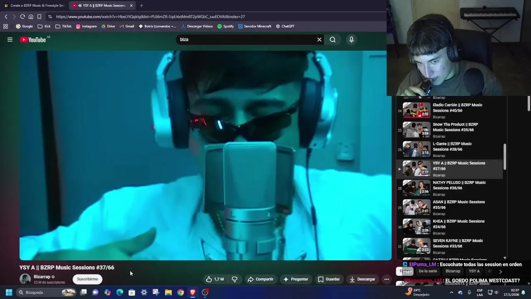531x299 pixels.
Task: Start voice search with microphone
Action: 351,39
